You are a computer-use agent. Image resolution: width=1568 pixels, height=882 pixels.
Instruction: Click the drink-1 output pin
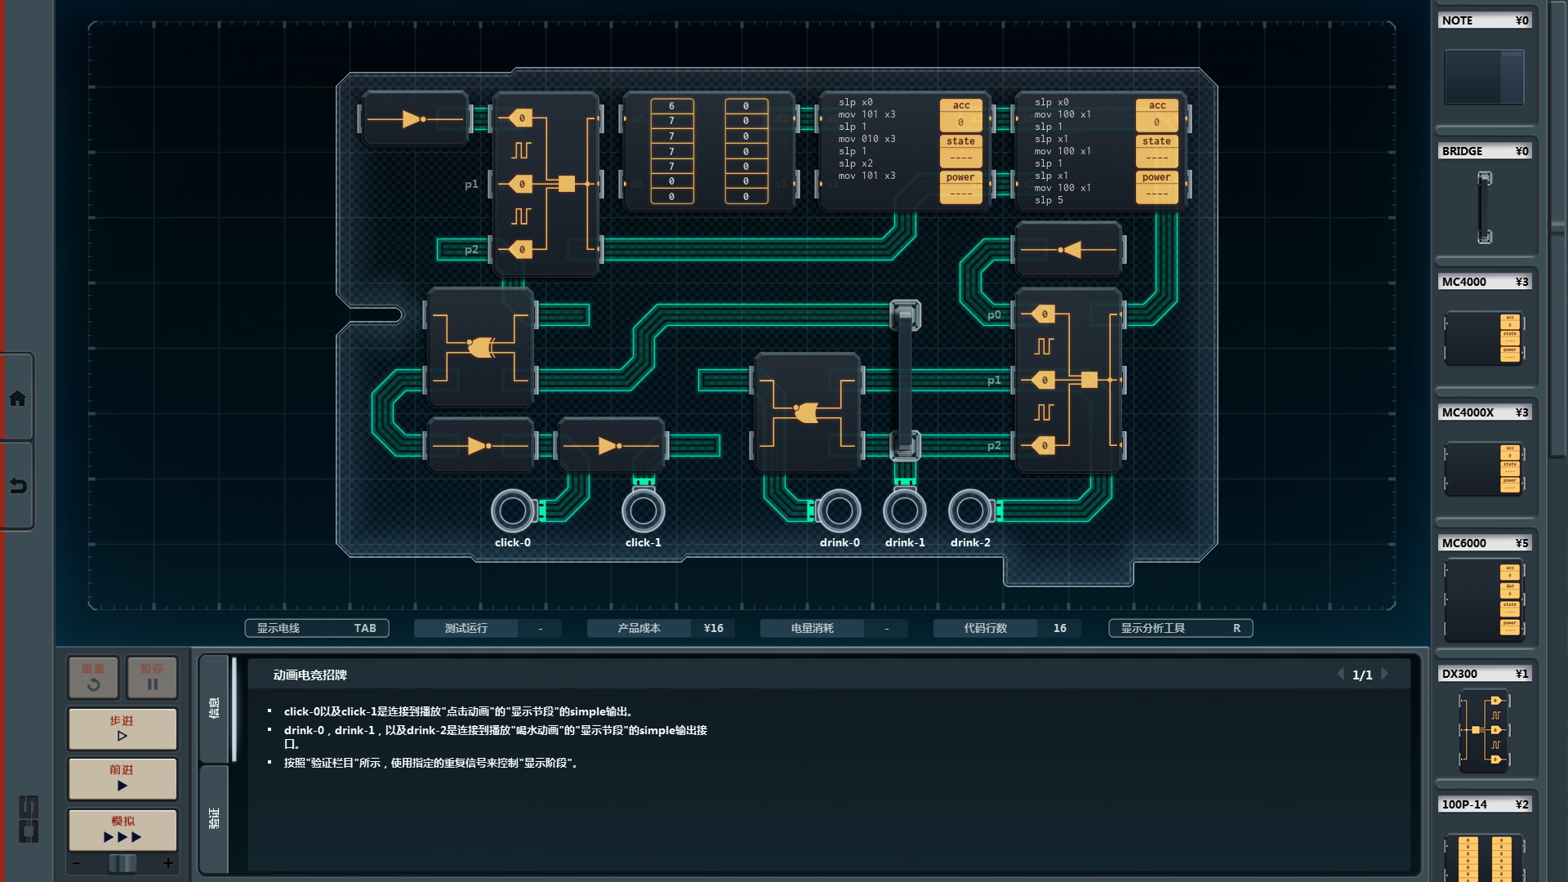pyautogui.click(x=904, y=510)
